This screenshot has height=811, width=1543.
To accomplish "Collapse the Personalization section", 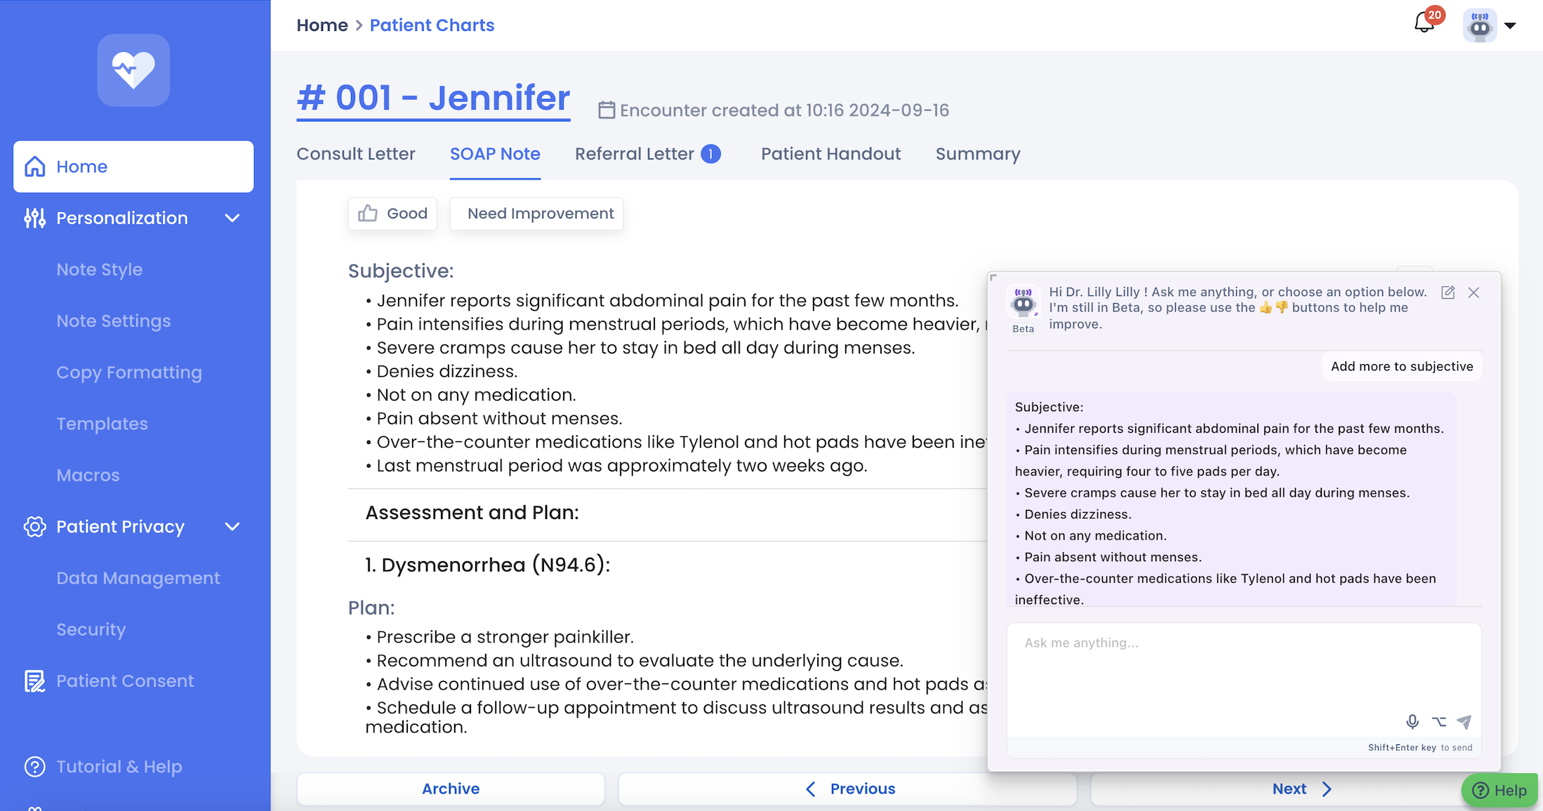I will (232, 218).
